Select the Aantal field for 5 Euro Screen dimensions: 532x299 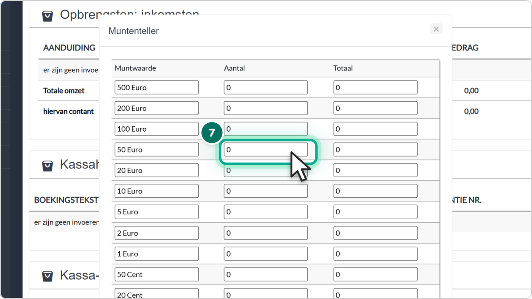tap(266, 212)
